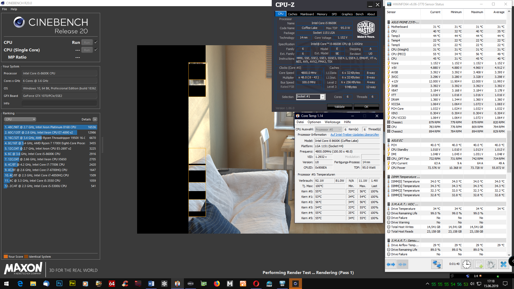Open Photoshop from the taskbar
Viewport: 514px width, 289px height.
pos(59,284)
